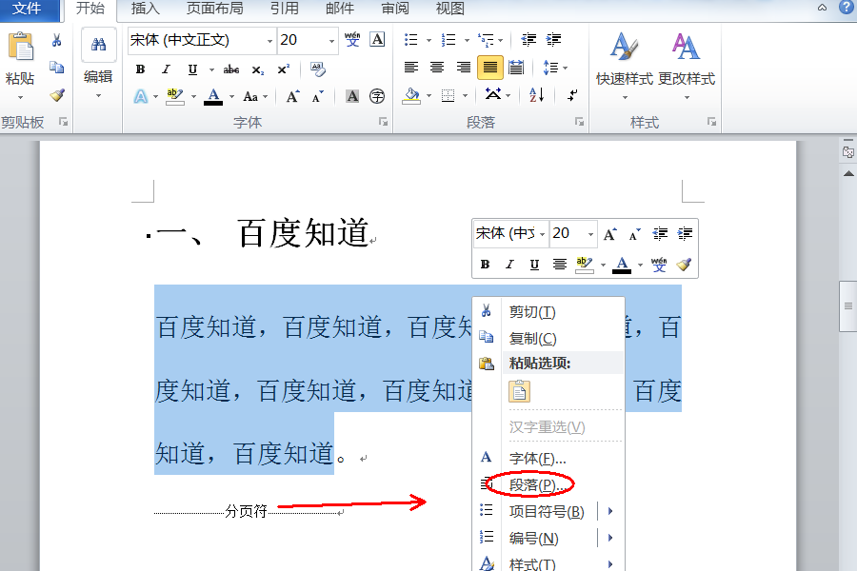Click the Format Painter brush in the ribbon
857x571 pixels.
[x=57, y=95]
